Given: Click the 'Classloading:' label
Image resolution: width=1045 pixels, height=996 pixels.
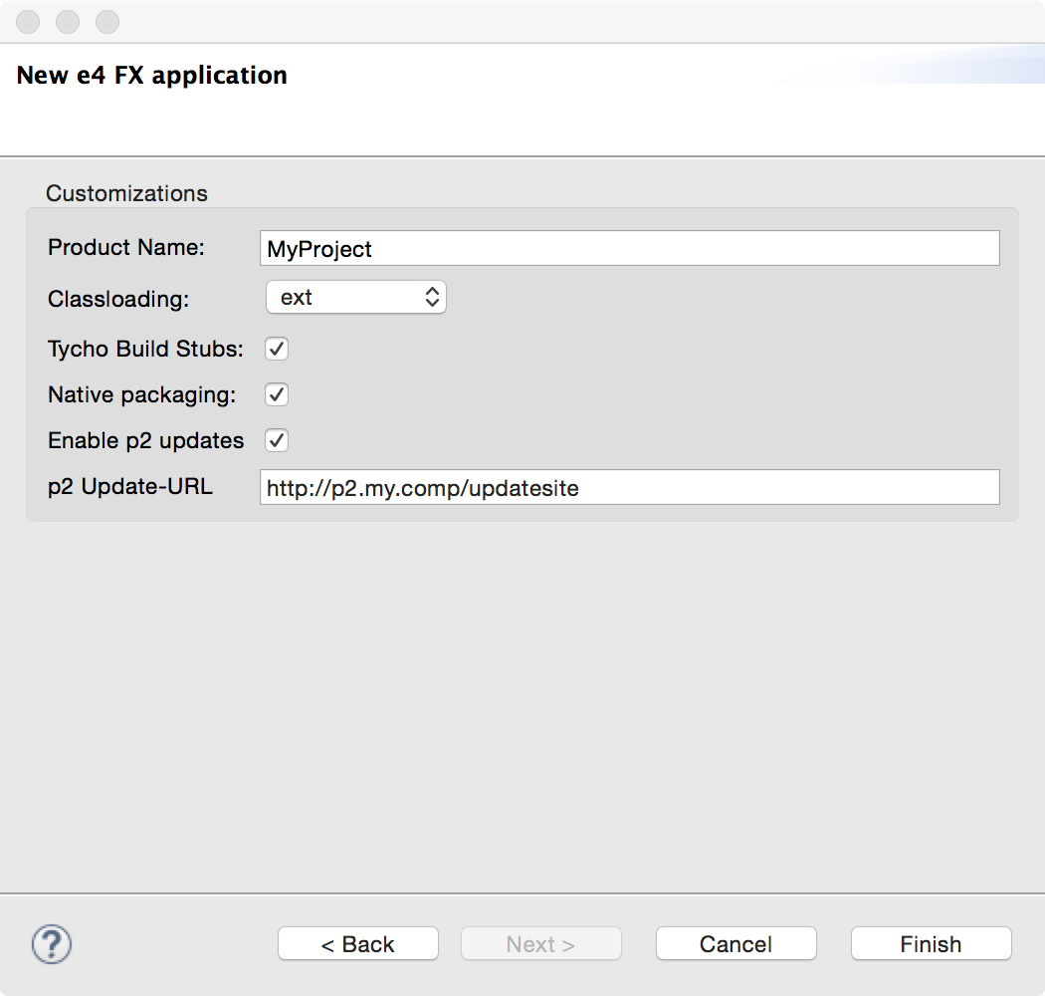Looking at the screenshot, I should [x=118, y=299].
